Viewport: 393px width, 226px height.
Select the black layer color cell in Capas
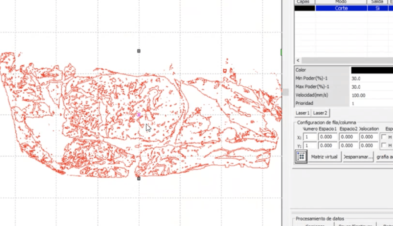coord(304,8)
